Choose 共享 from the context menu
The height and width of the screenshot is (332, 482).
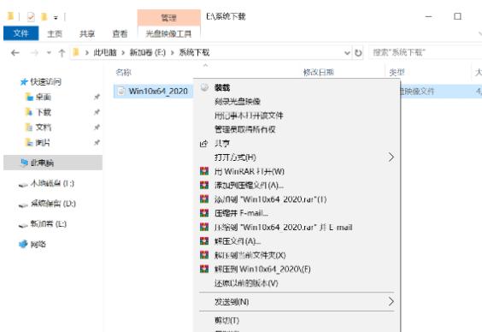pyautogui.click(x=222, y=144)
